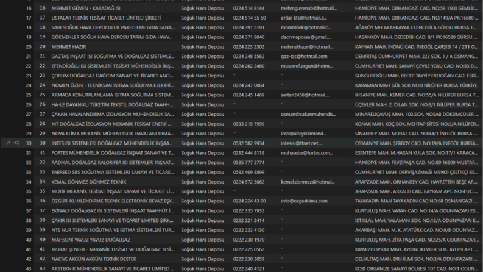Select row number 16 in the gutter
Screen dimensions: 483x272
[29, 9]
